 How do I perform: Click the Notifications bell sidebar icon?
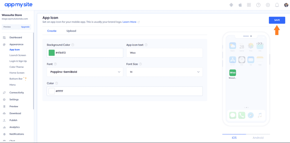click(4, 134)
